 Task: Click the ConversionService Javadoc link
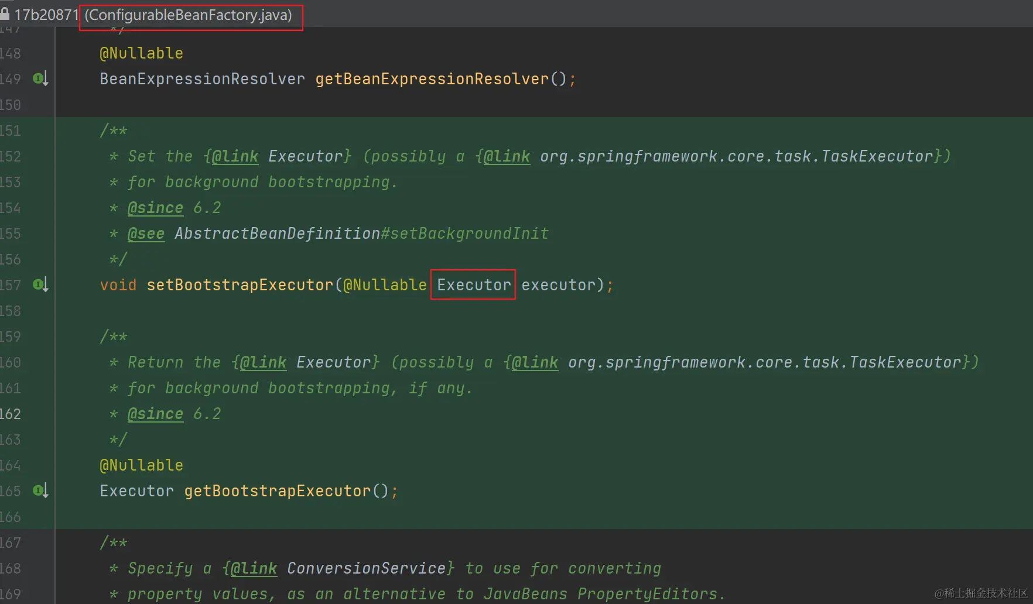(x=367, y=568)
